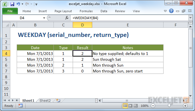195x111 pixels.
Task: Go to the last sheet tab arrow
Action: (17, 100)
